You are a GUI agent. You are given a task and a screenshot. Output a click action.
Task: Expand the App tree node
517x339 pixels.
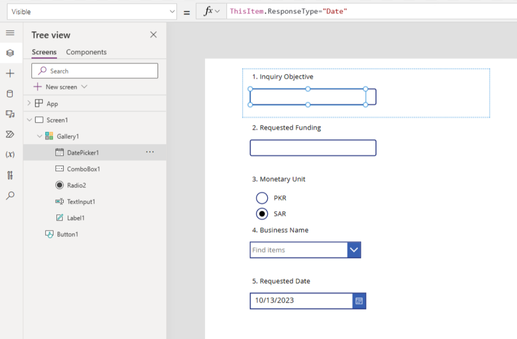point(29,104)
